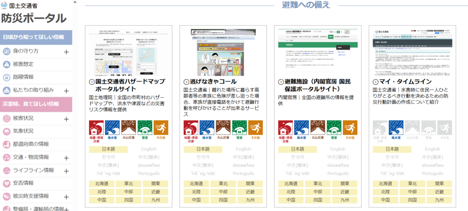Image resolution: width=468 pixels, height=211 pixels.
Task: Select the 関東 region in the 逃げなきゃコール card
Action: click(250, 184)
